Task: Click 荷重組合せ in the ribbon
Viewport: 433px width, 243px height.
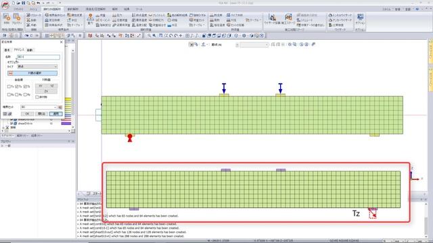Action: [158, 25]
